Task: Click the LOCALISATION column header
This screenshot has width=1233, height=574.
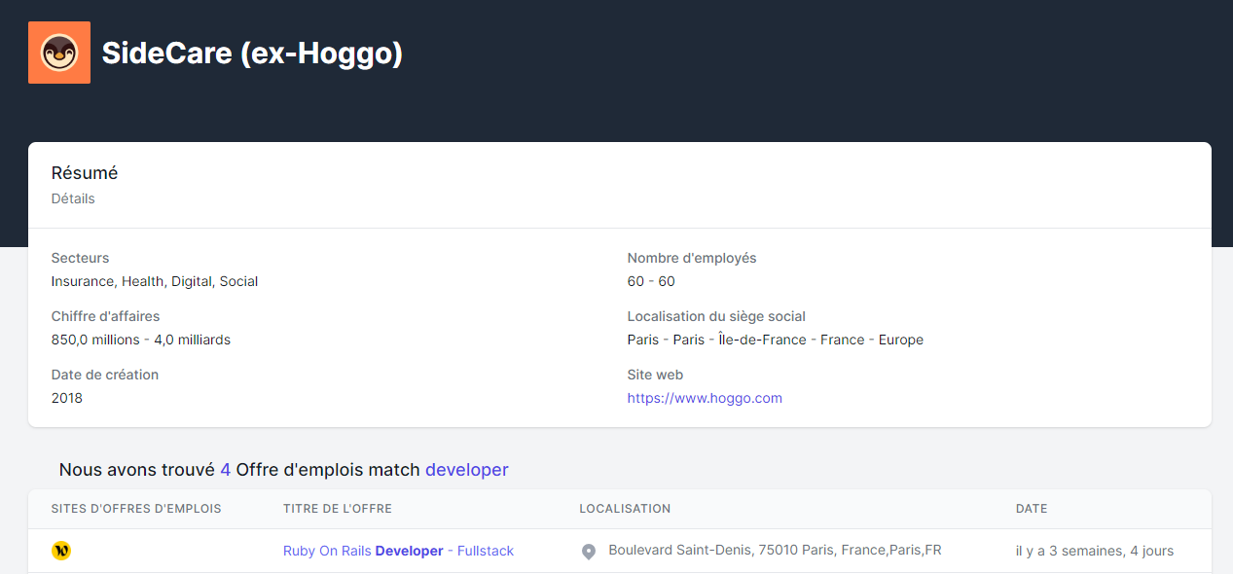Action: click(625, 509)
